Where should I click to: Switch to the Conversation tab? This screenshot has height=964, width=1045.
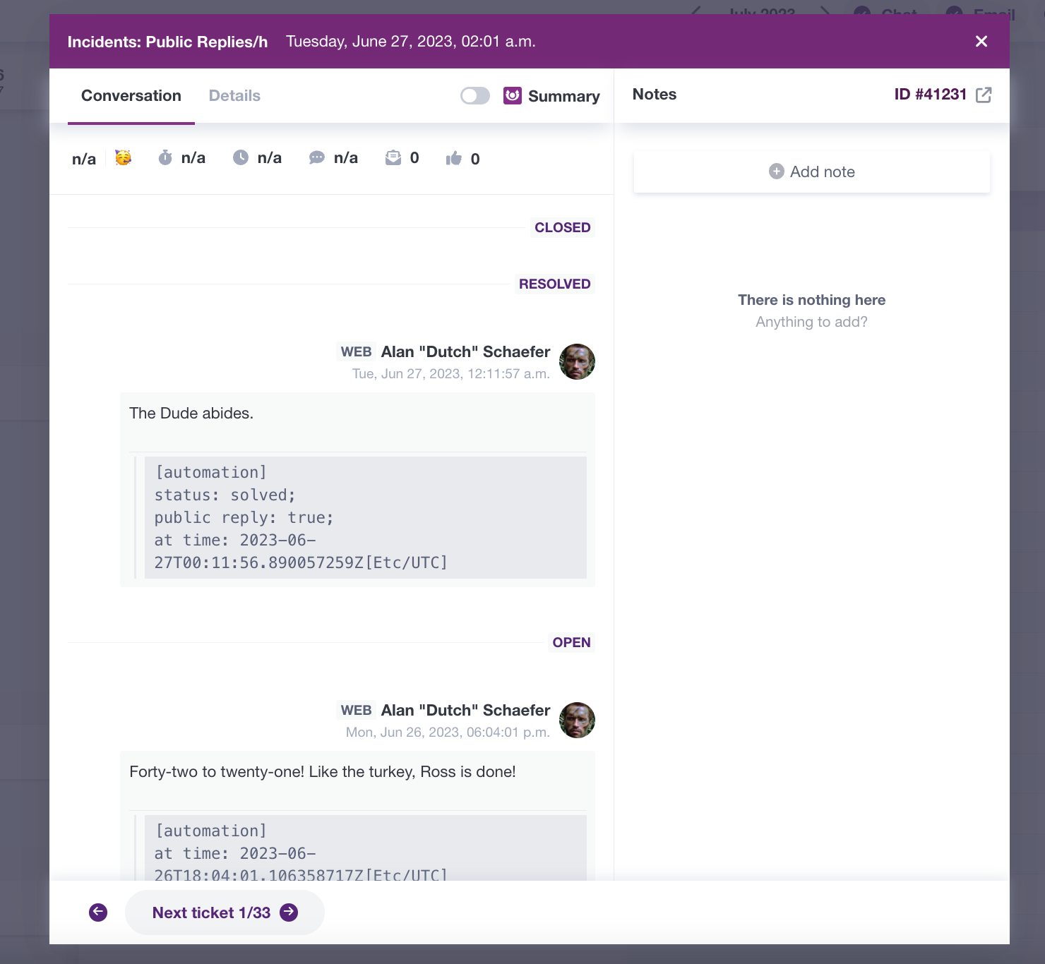(x=131, y=96)
